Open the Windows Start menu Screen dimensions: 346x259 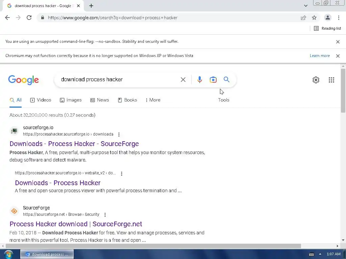coord(8,254)
